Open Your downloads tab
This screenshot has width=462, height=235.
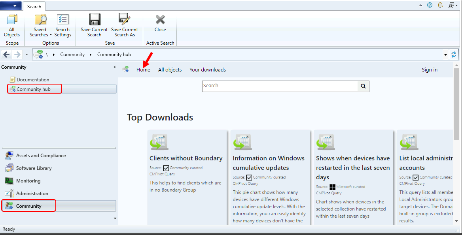(208, 70)
